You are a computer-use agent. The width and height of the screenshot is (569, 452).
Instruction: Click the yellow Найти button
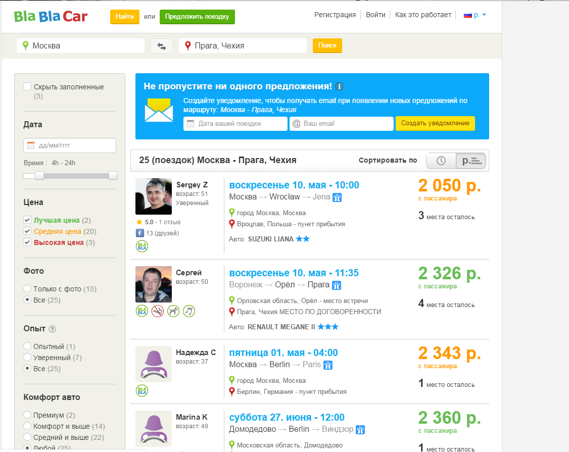click(x=125, y=17)
